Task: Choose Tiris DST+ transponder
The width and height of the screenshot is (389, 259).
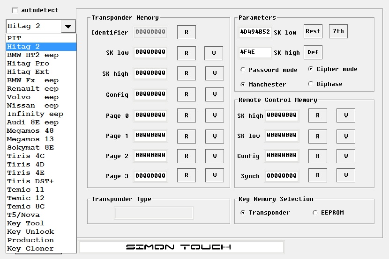Action: pos(41,181)
